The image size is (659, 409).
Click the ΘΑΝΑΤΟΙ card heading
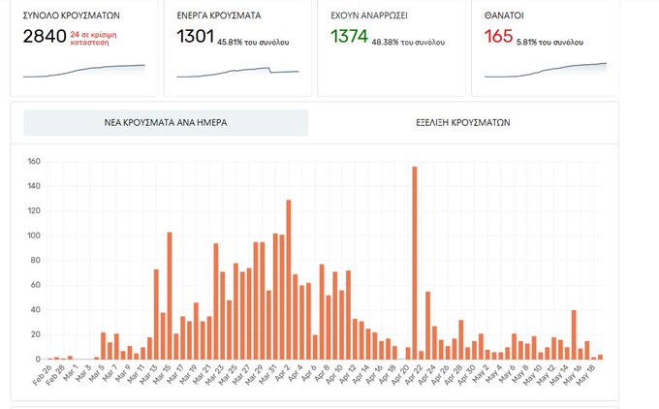coord(504,16)
